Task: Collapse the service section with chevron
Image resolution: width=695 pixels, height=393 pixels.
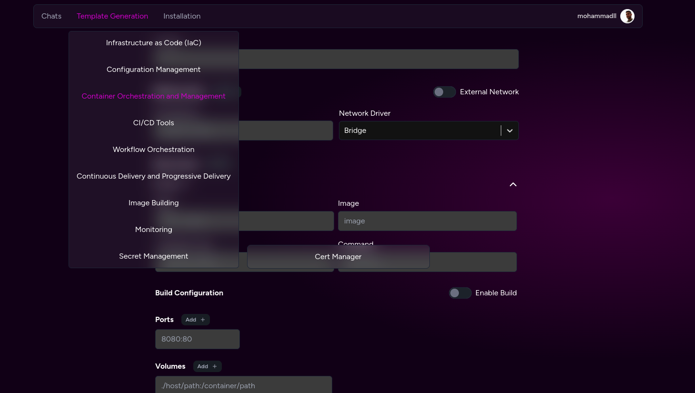Action: 513,184
